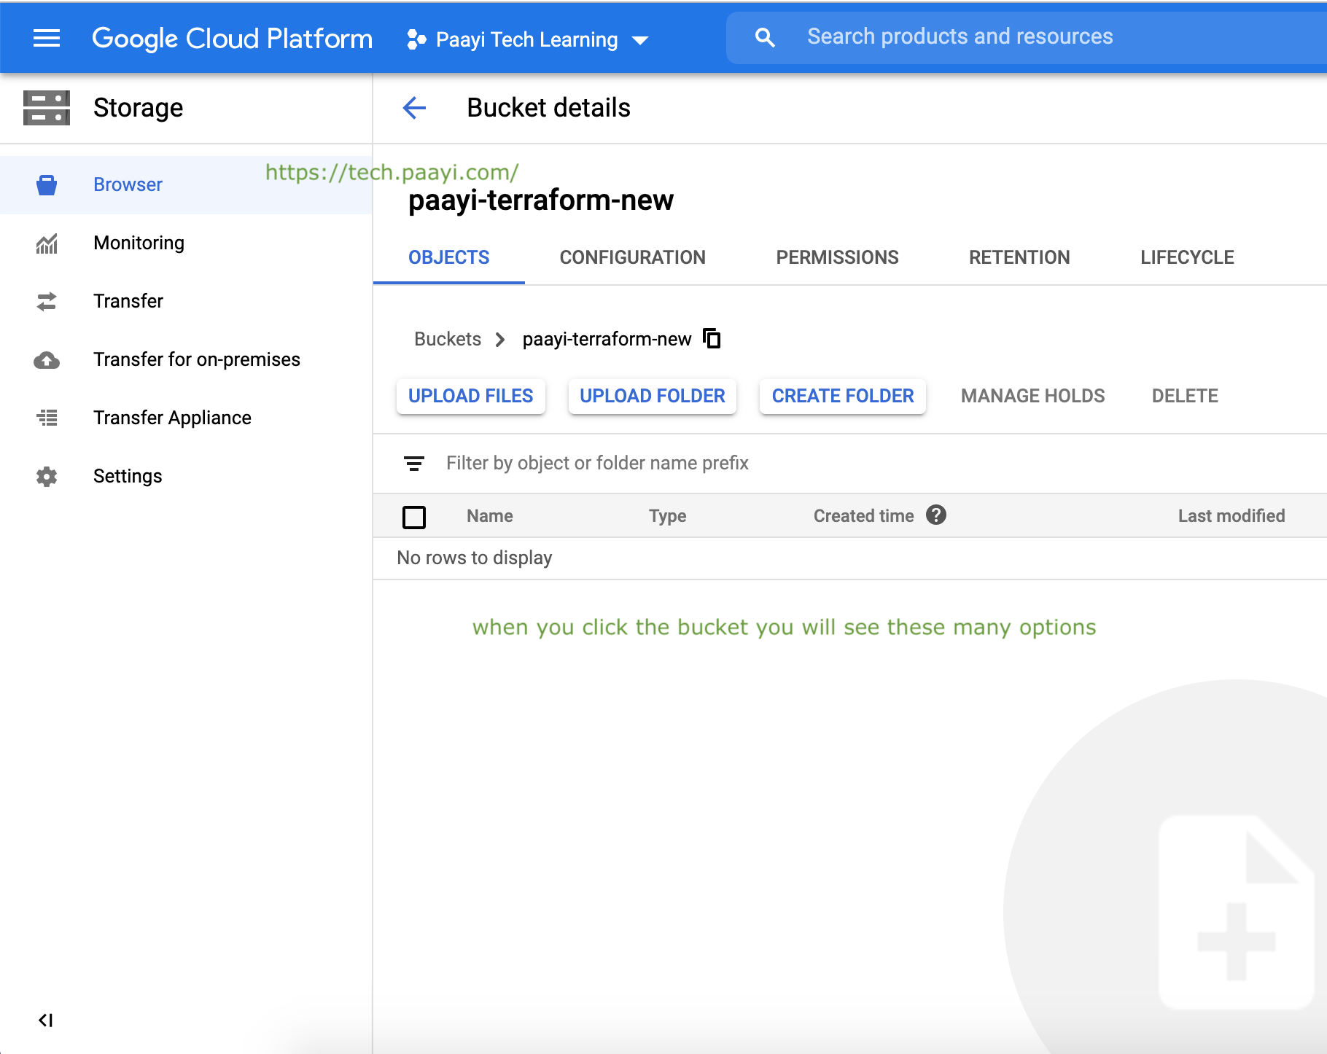This screenshot has width=1327, height=1054.
Task: Open the hamburger navigation menu
Action: 47,38
